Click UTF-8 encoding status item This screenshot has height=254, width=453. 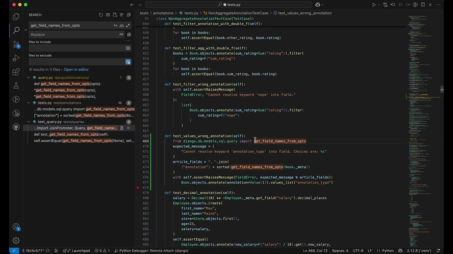[358, 250]
